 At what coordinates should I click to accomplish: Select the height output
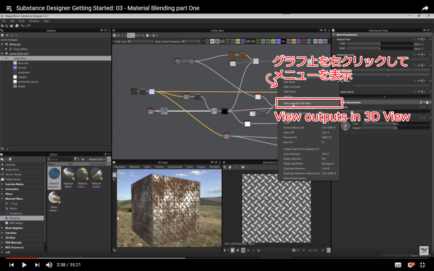click(21, 87)
